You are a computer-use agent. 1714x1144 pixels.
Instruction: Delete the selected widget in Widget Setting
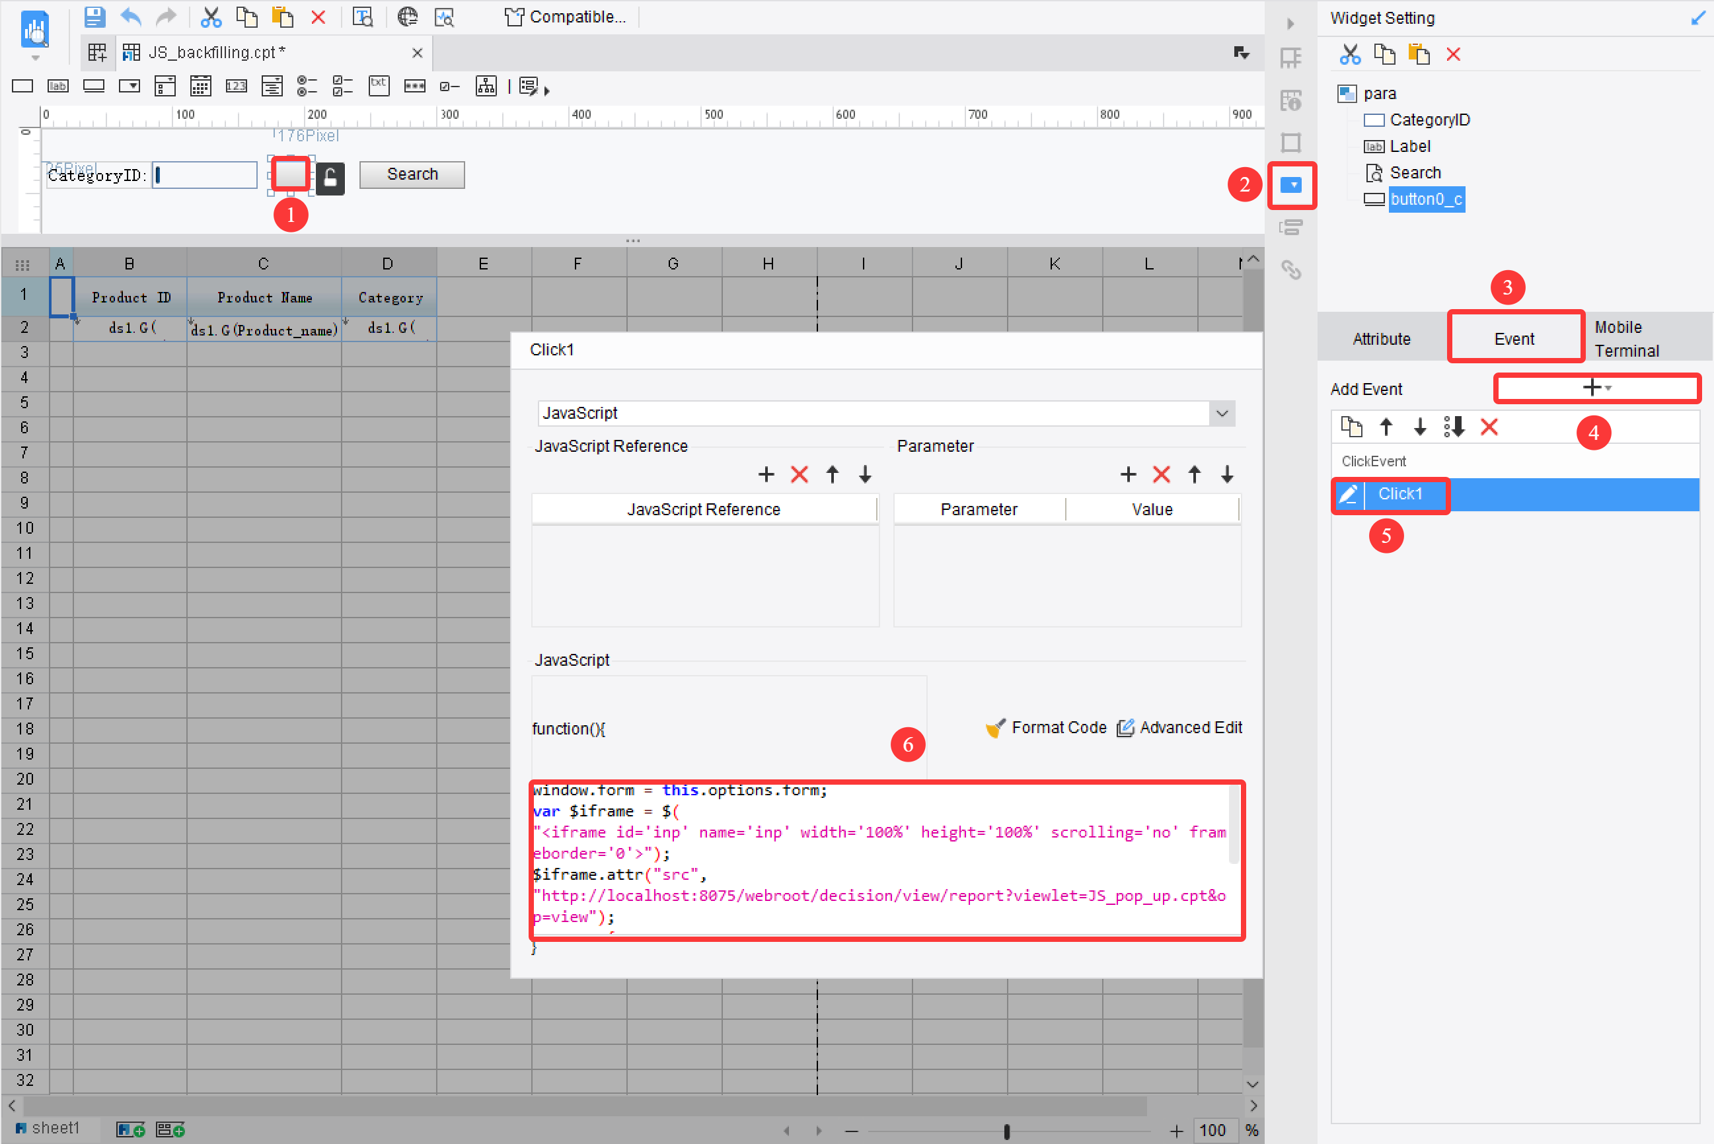(1453, 54)
